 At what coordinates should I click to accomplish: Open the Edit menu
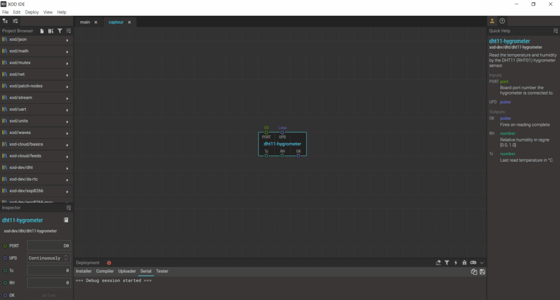pos(17,12)
